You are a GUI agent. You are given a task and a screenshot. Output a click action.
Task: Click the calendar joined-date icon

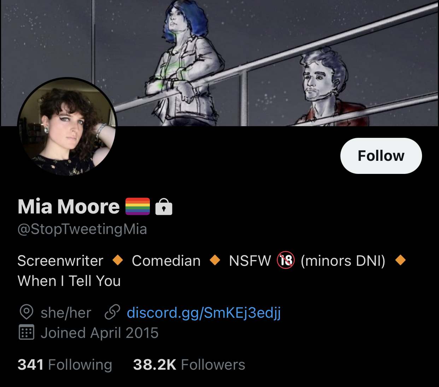27,333
